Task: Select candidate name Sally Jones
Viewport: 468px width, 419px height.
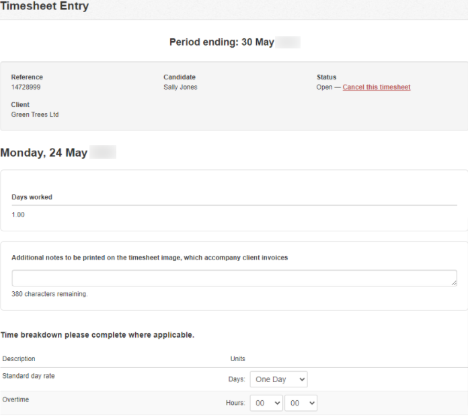Action: (x=180, y=87)
